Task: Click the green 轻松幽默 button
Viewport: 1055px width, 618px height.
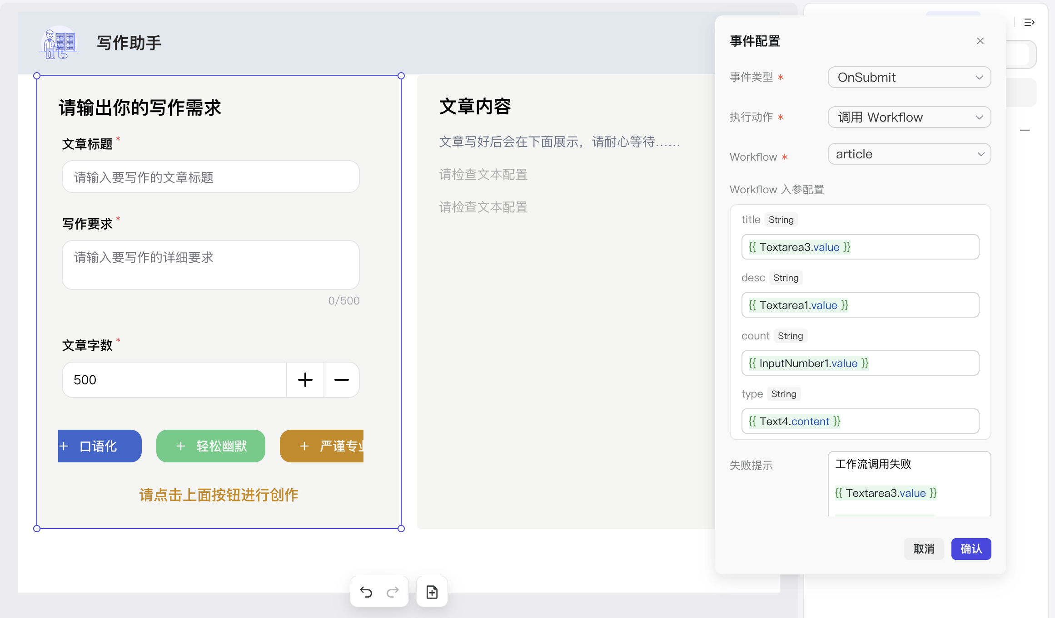Action: (x=211, y=446)
